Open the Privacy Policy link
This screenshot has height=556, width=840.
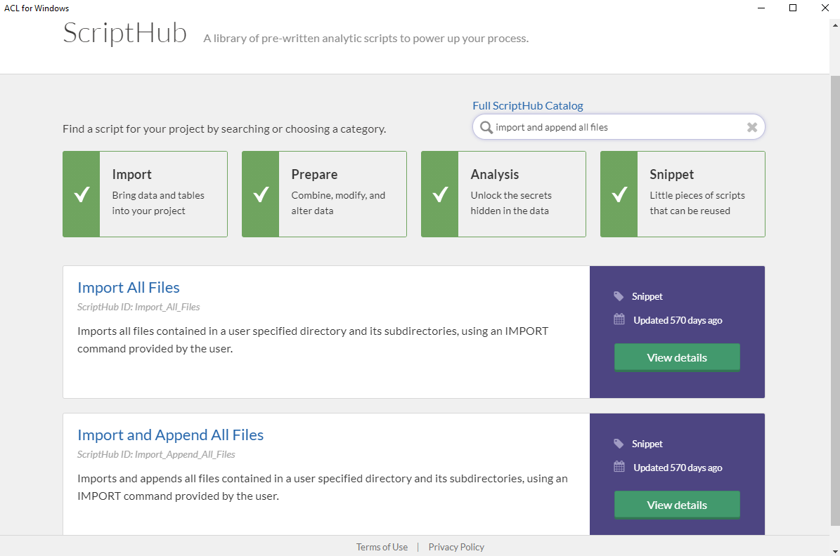456,547
